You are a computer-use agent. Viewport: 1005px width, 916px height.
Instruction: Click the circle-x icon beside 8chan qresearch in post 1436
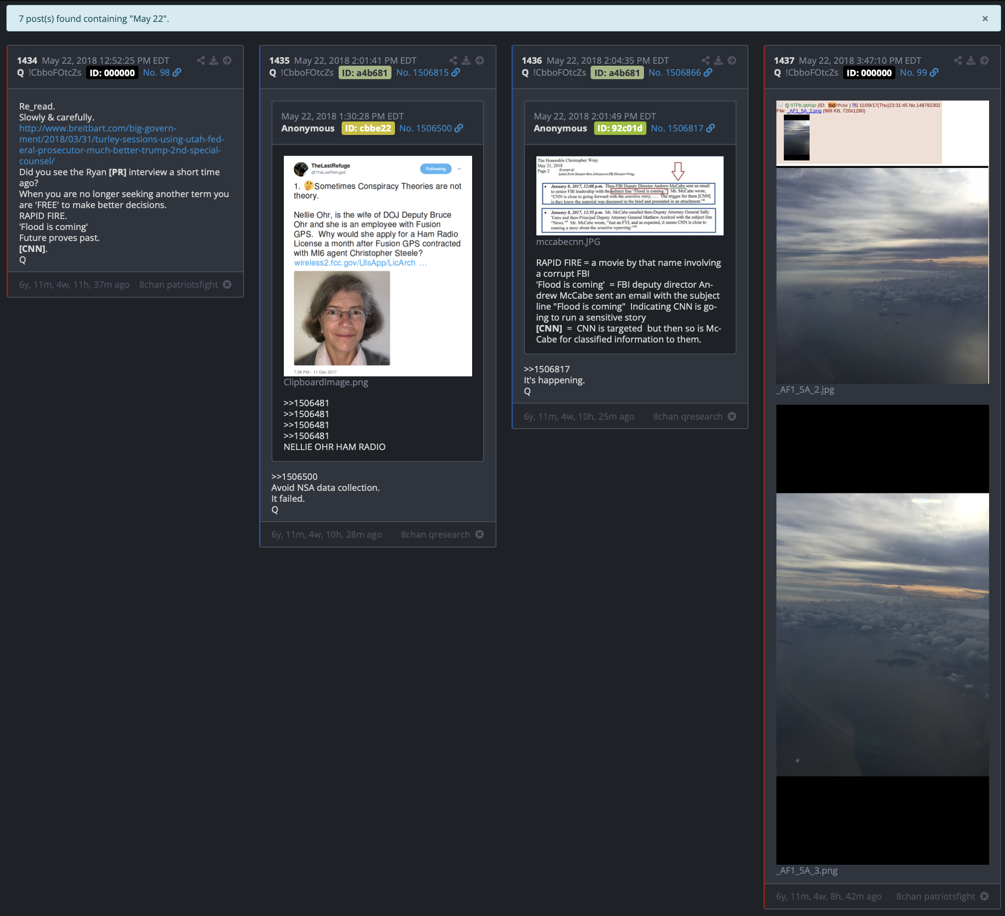[x=732, y=416]
